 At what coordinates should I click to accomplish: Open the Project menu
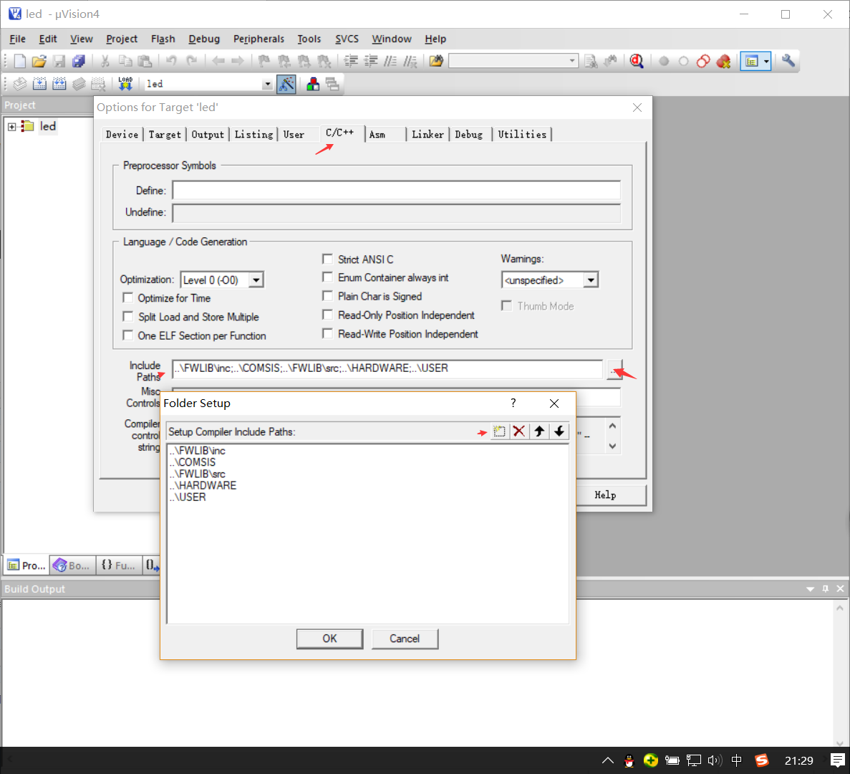122,39
